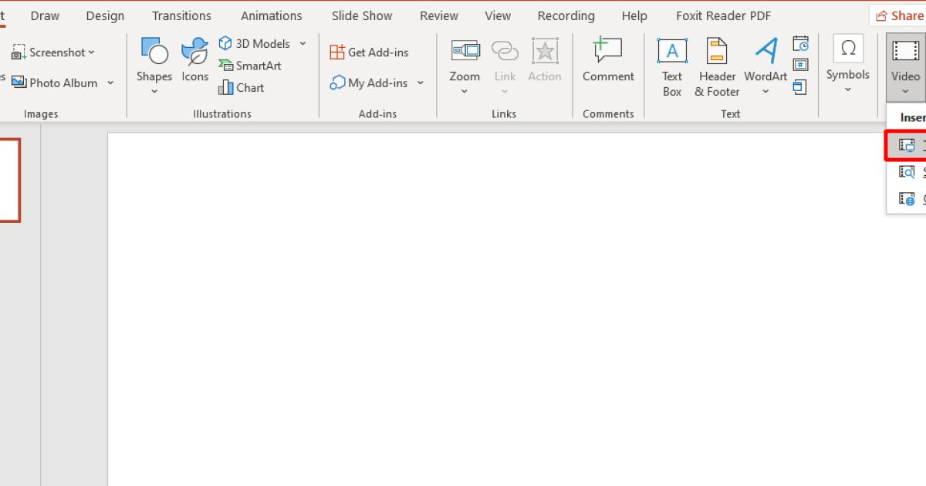Open the Animations tab
This screenshot has width=926, height=486.
click(x=272, y=15)
